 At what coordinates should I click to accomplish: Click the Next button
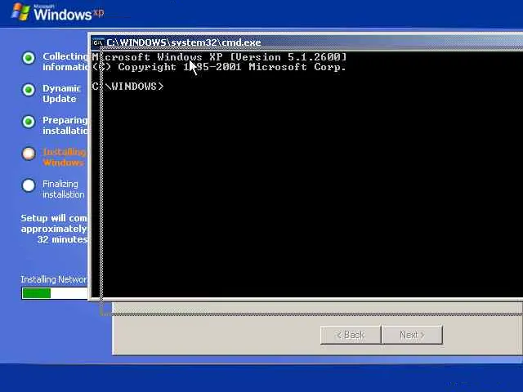tap(412, 335)
